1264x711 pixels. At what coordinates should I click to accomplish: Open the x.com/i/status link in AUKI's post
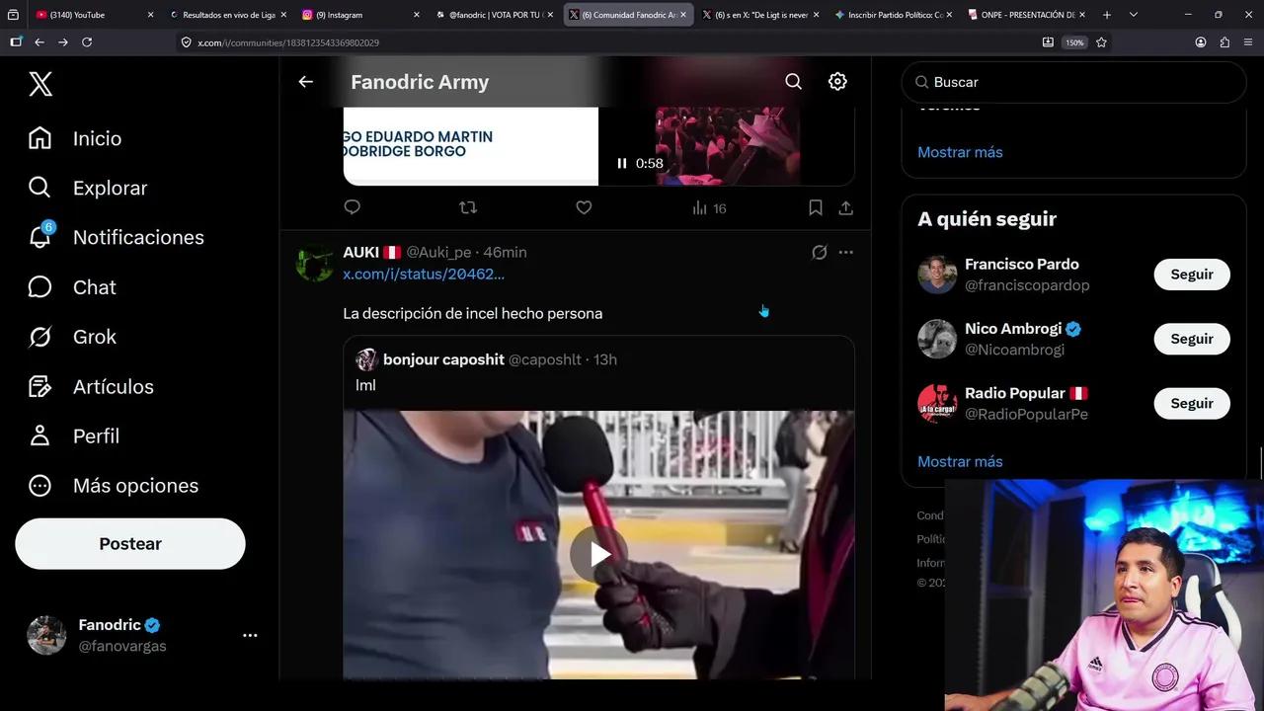[x=424, y=274]
